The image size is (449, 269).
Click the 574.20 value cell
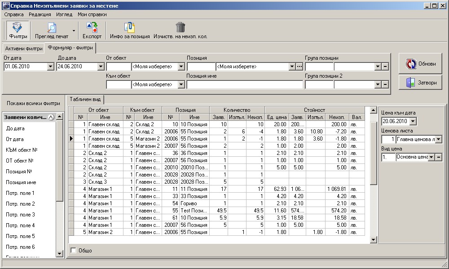click(x=337, y=211)
